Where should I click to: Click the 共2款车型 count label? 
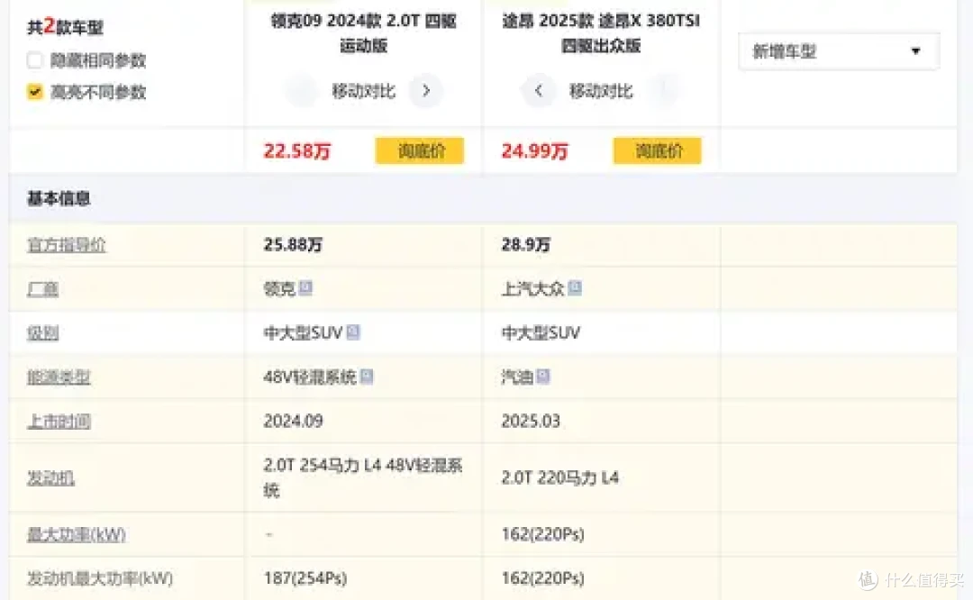coord(65,27)
